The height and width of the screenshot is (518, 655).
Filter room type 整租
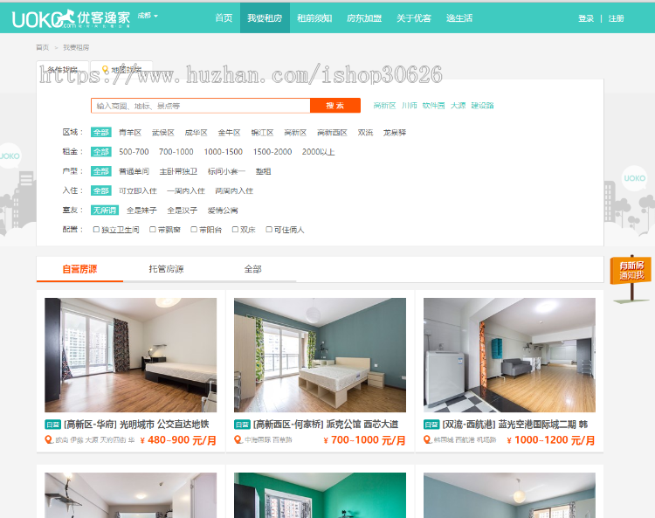tap(263, 171)
